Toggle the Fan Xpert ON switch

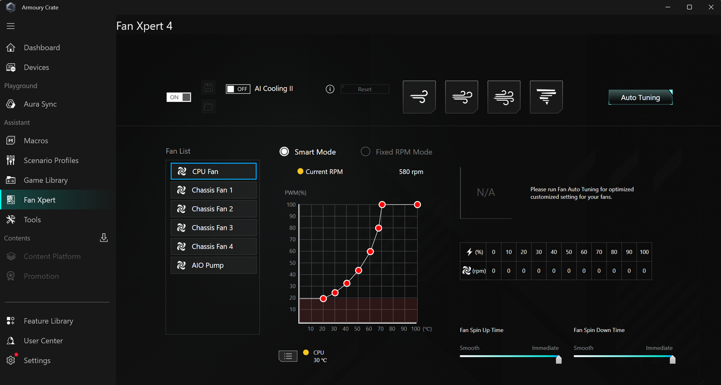coord(179,97)
